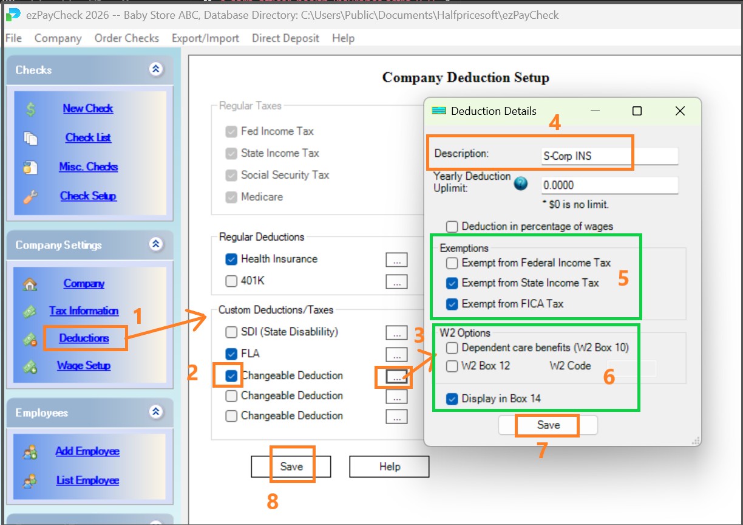This screenshot has height=525, width=743.
Task: Click the Check List documents icon
Action: tap(31, 138)
